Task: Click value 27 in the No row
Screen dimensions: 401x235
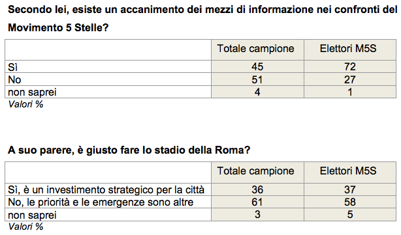Action: pos(350,79)
